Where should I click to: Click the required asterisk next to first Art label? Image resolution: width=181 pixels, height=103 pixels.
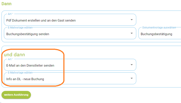pos(13,14)
